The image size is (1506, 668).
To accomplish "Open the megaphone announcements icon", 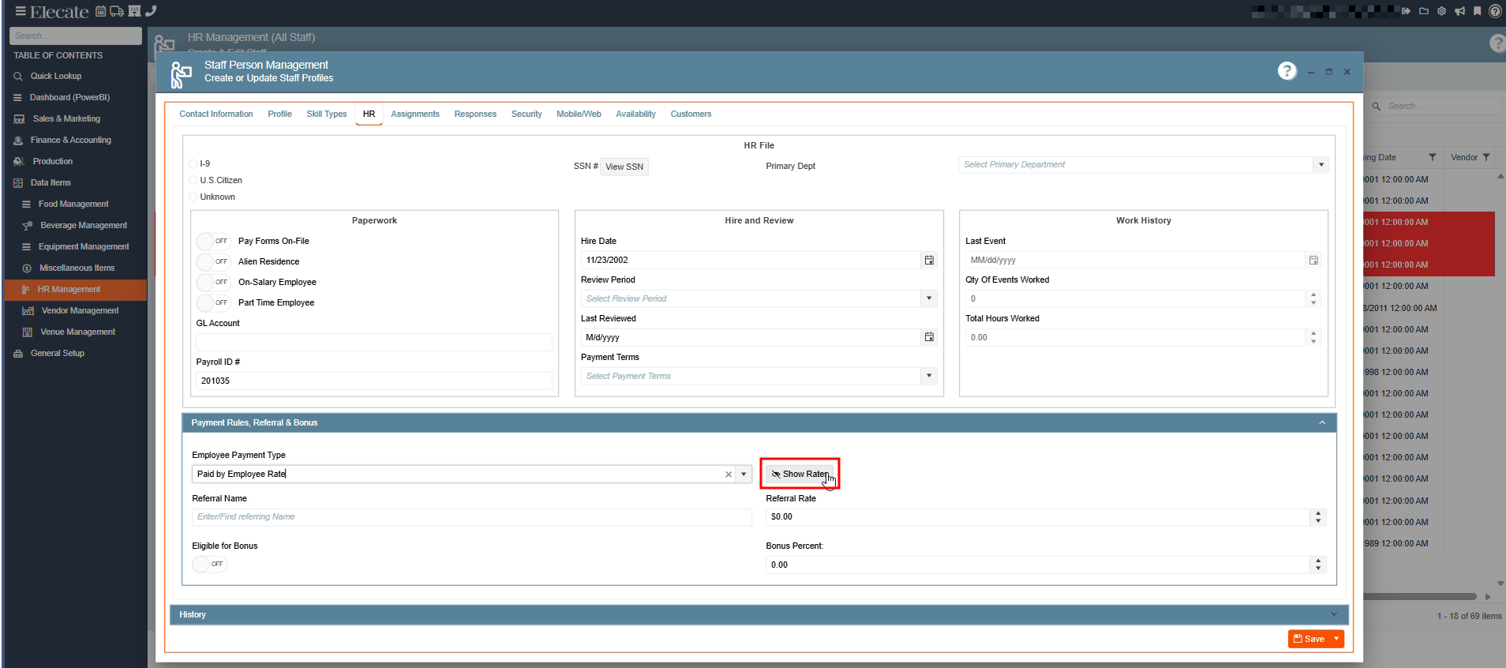I will click(1459, 11).
